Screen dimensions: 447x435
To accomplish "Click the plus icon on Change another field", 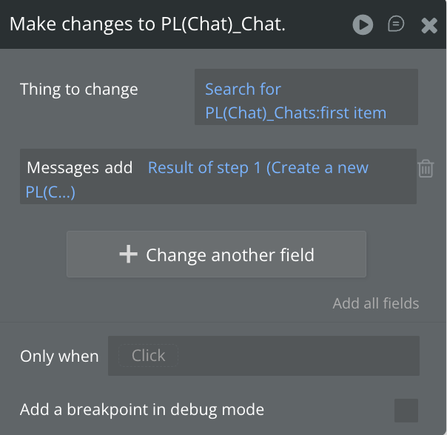I will tap(128, 254).
